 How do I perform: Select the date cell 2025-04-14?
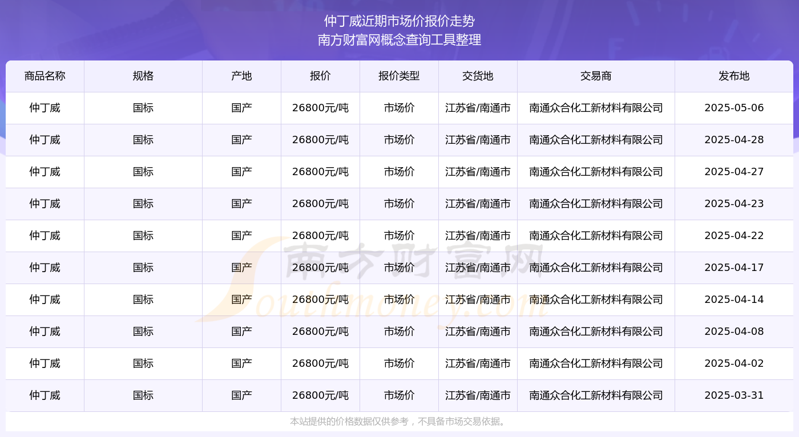734,300
